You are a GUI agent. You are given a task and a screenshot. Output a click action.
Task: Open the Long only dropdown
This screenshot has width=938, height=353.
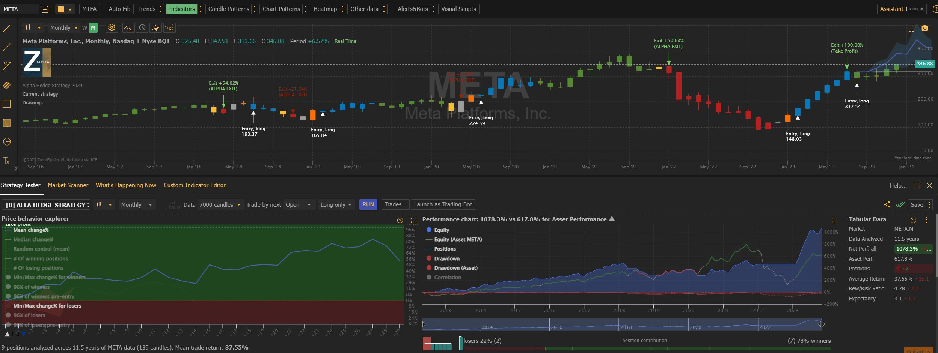[x=336, y=205]
